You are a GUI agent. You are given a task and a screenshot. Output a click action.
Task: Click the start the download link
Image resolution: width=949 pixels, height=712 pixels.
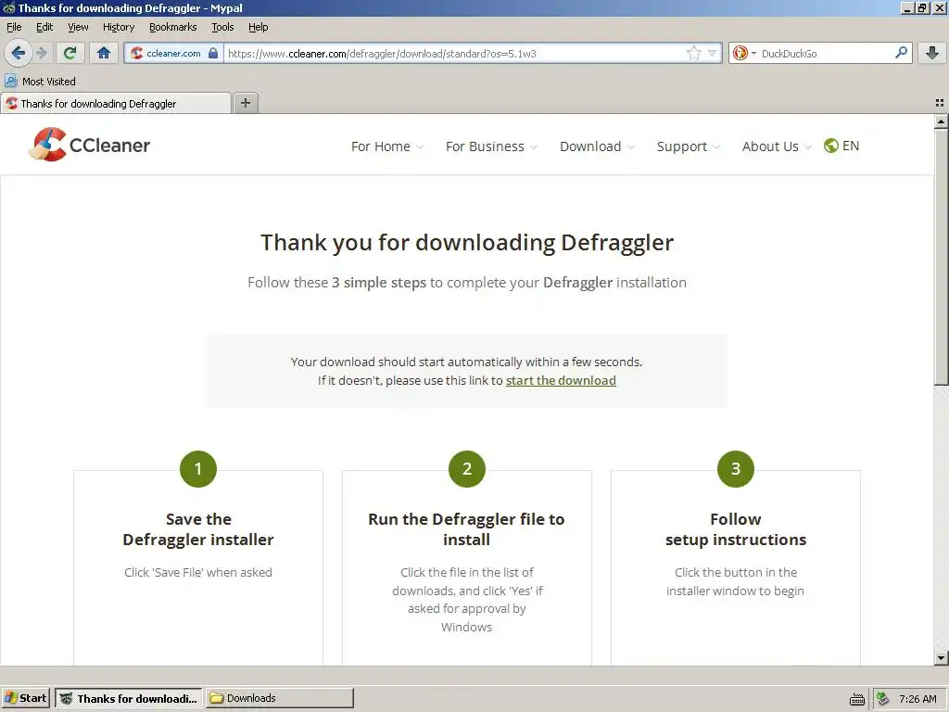[x=561, y=380]
